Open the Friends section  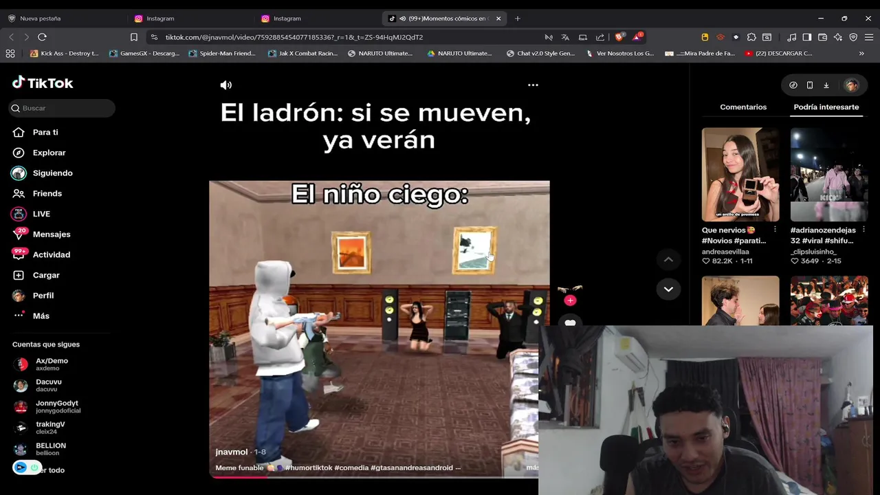(x=38, y=194)
